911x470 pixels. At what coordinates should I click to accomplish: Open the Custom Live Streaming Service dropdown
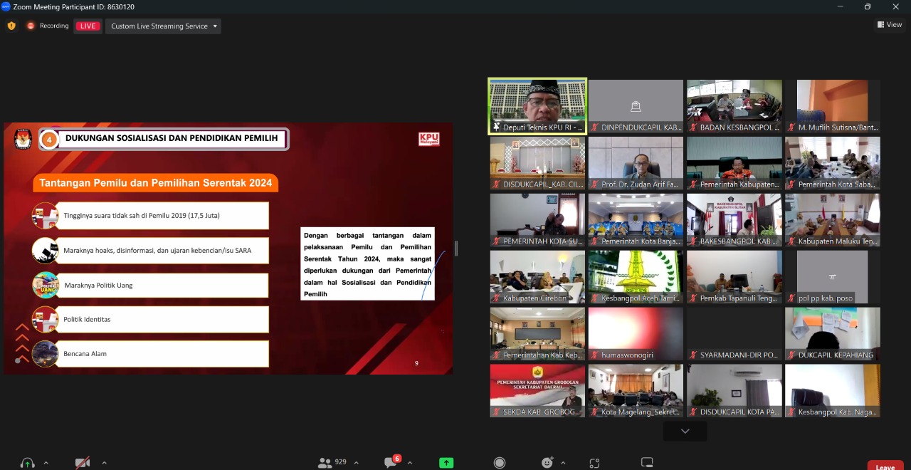point(164,26)
